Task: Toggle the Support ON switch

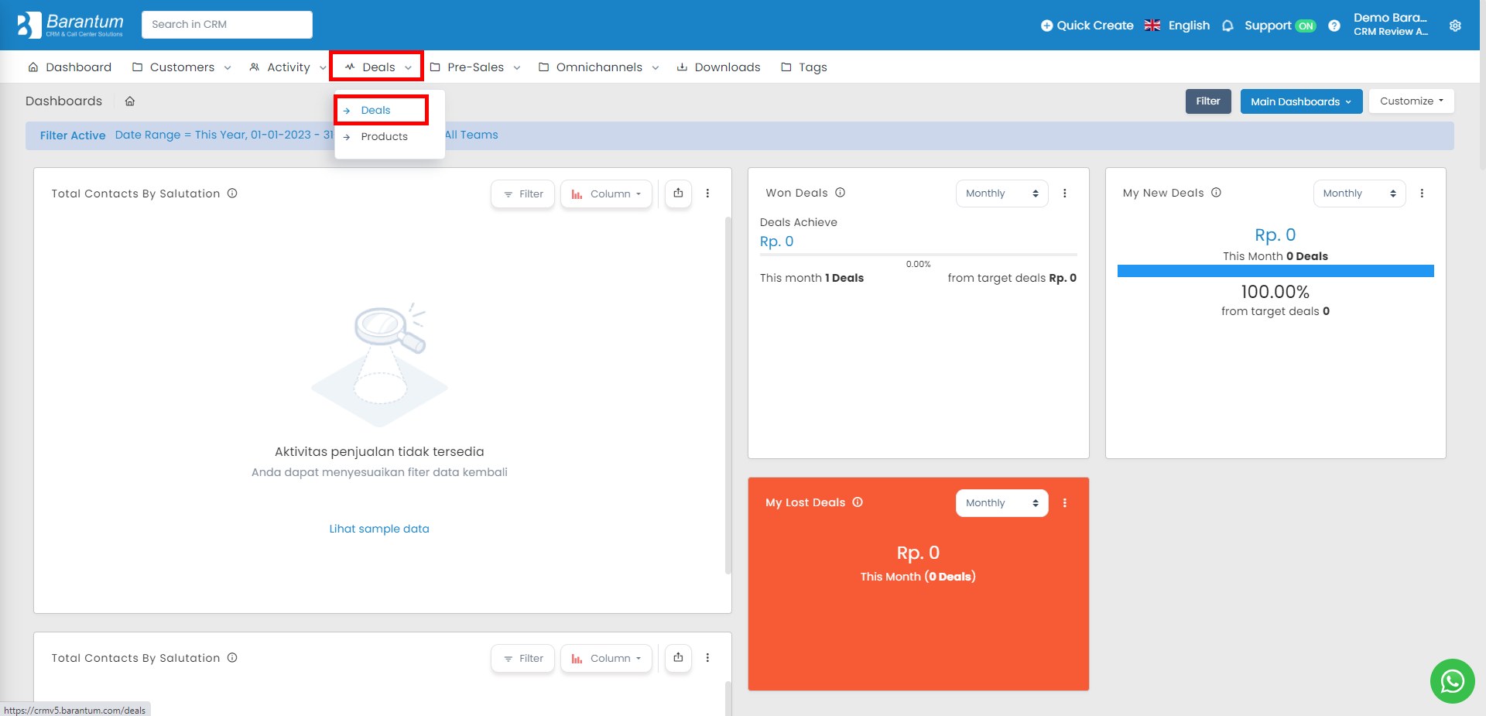Action: (1306, 26)
